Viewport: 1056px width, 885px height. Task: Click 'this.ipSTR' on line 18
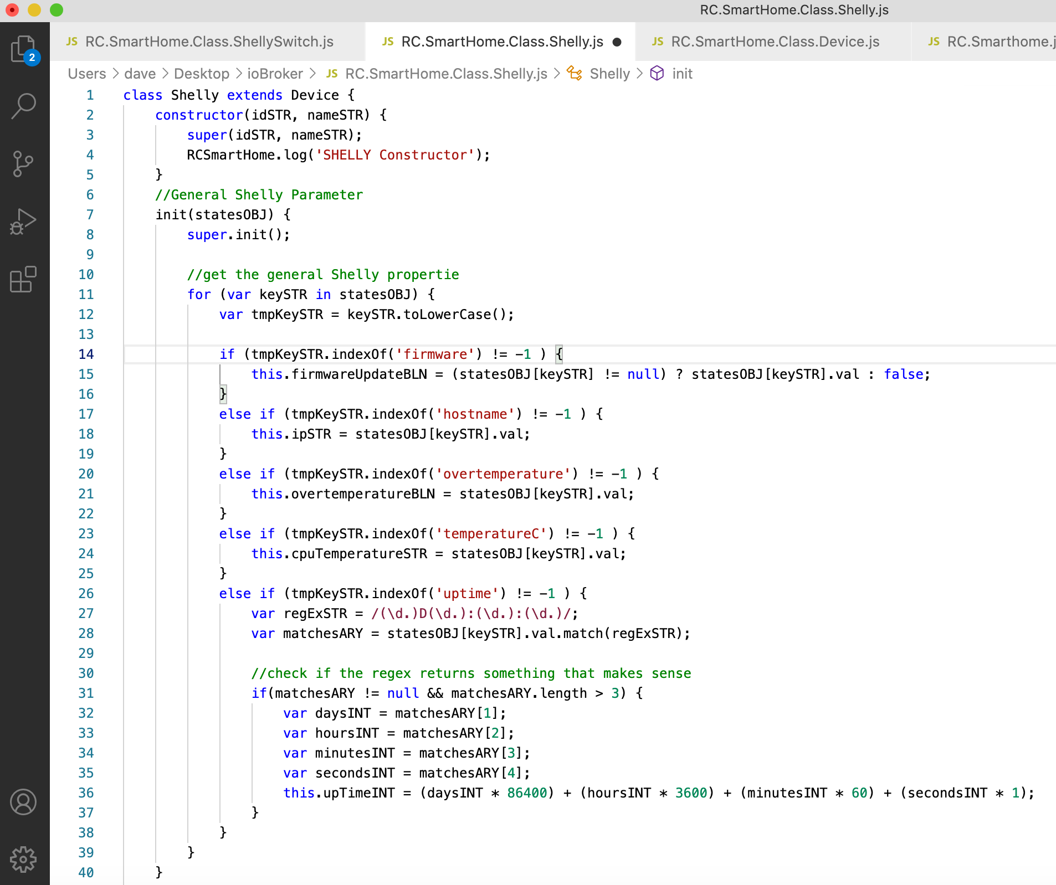[291, 434]
